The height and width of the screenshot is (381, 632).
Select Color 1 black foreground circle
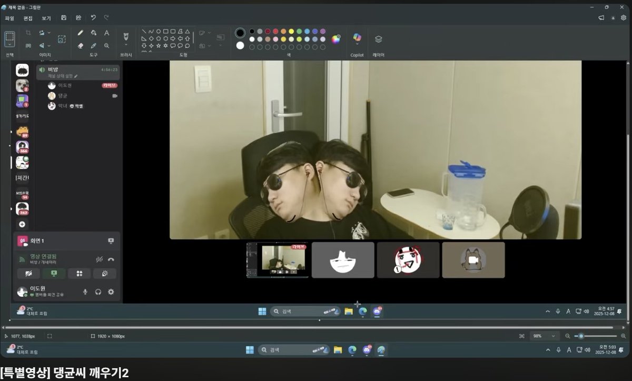[240, 33]
